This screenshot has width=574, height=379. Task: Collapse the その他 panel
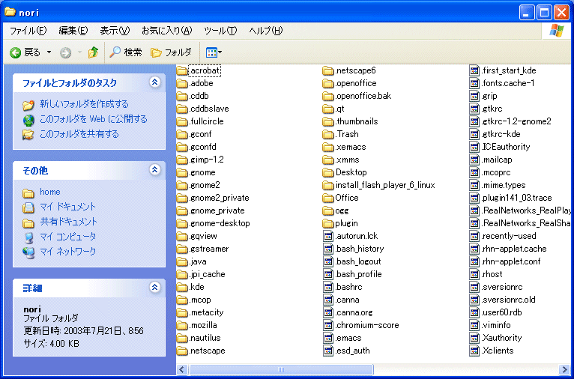pos(155,170)
